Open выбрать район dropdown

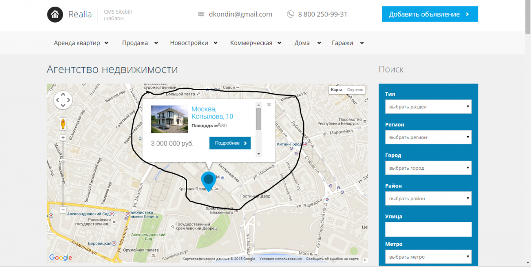(x=428, y=198)
